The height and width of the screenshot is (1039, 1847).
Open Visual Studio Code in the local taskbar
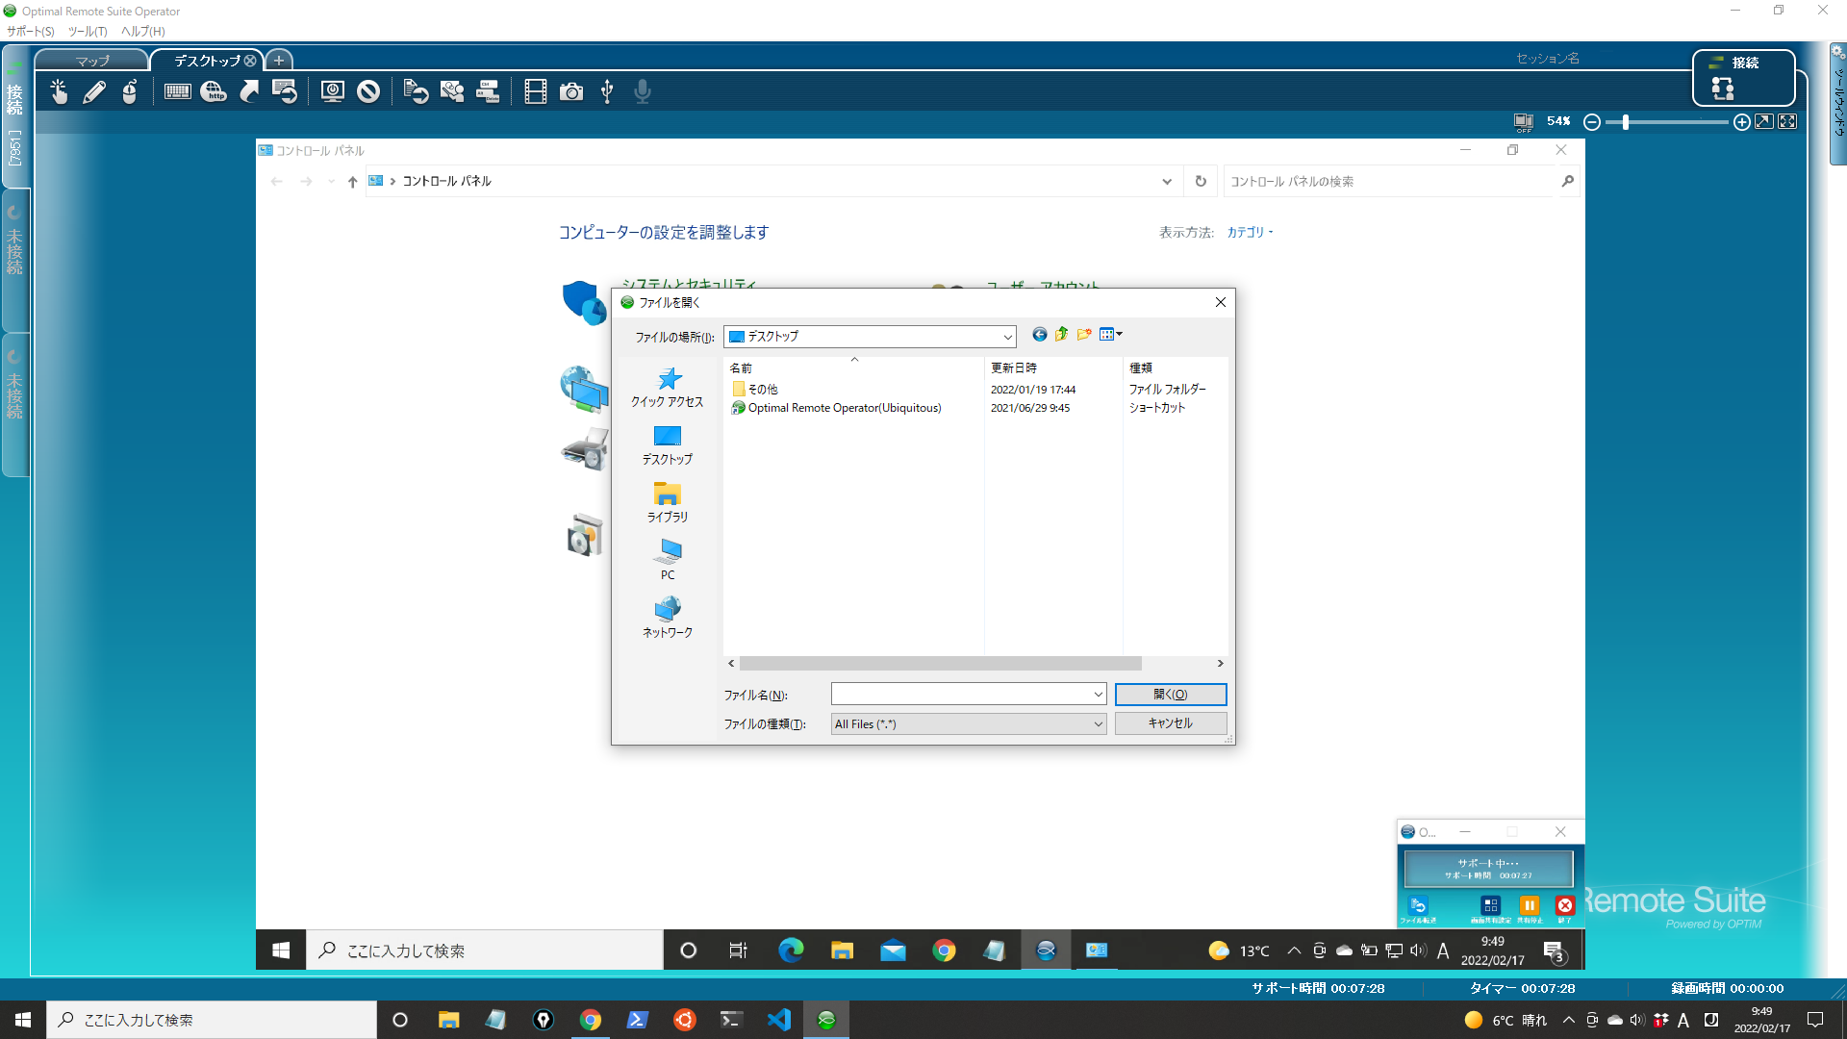[x=779, y=1020]
